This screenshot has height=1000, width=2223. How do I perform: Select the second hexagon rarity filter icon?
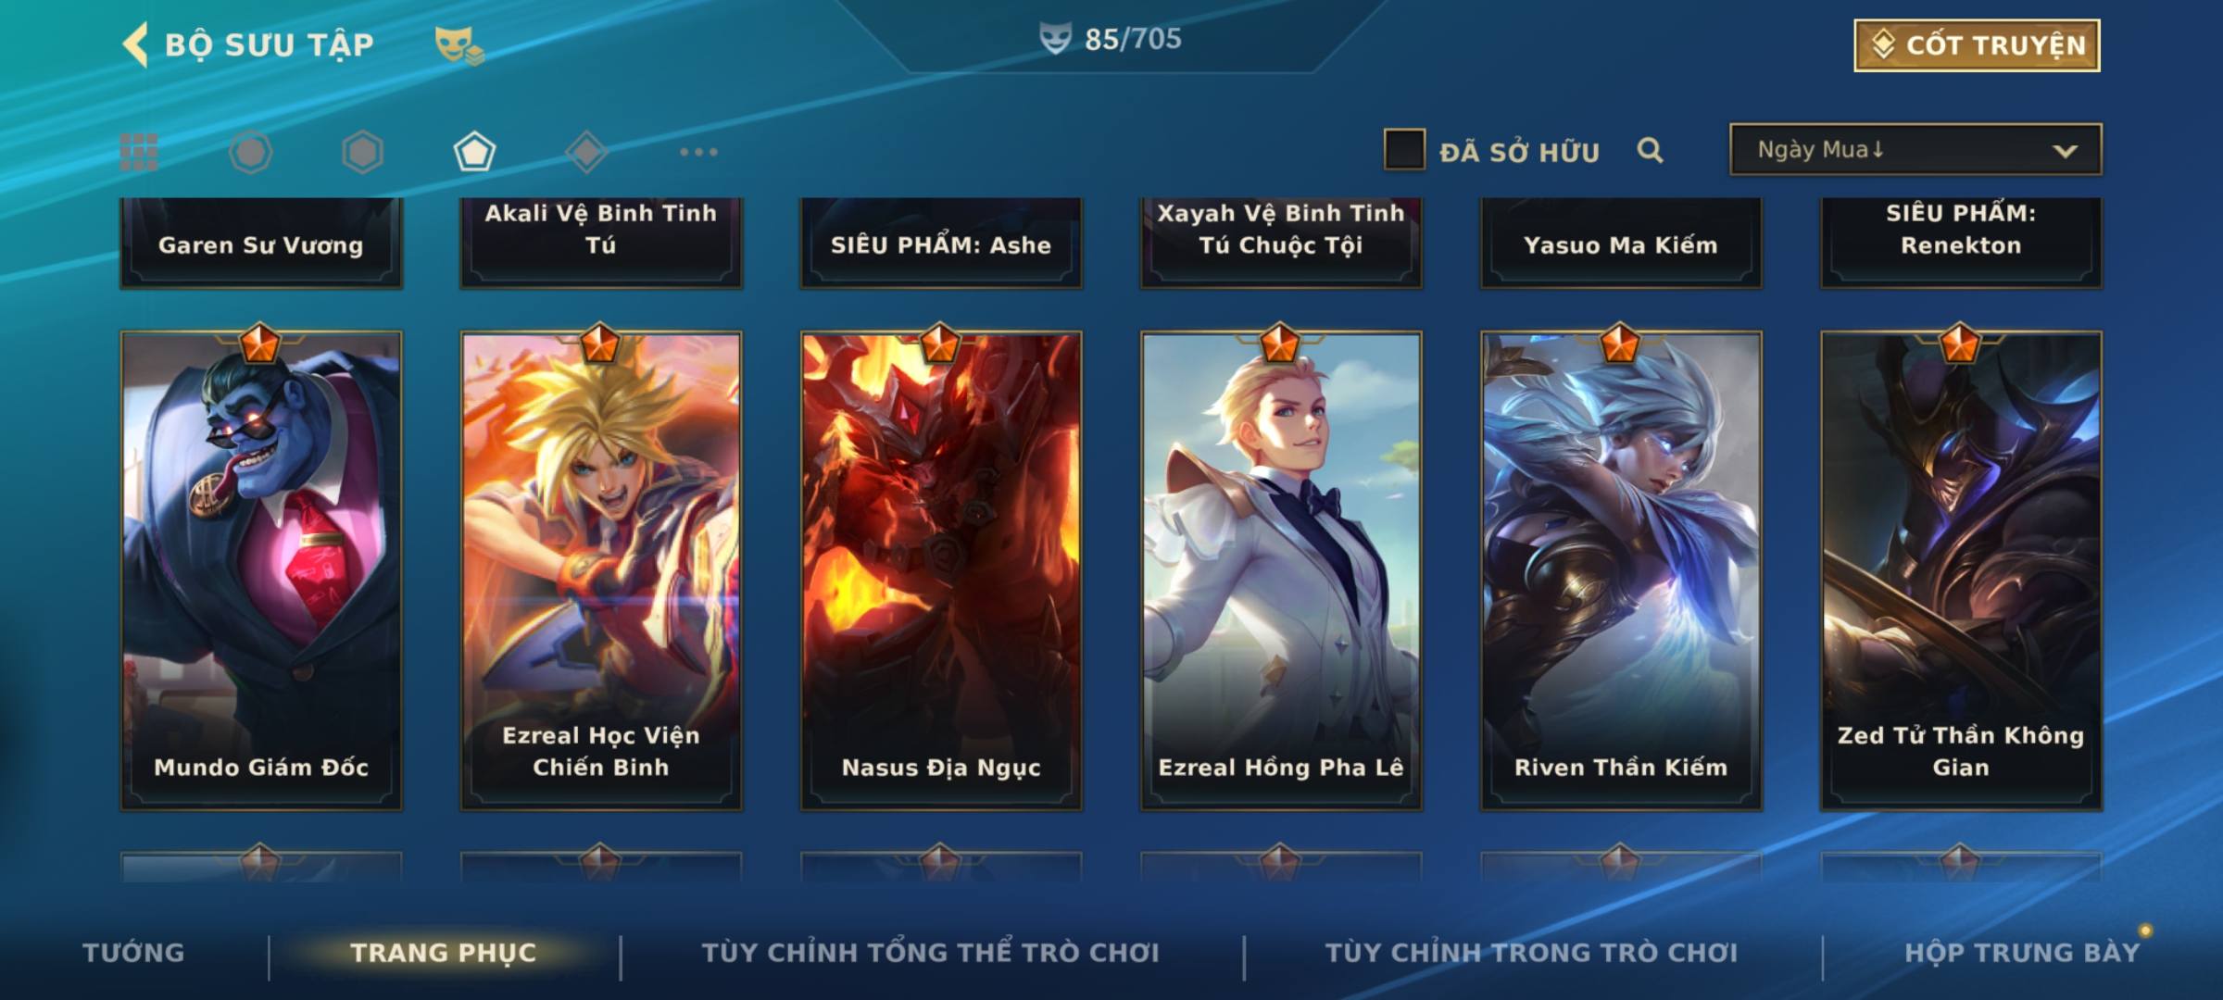pyautogui.click(x=362, y=152)
